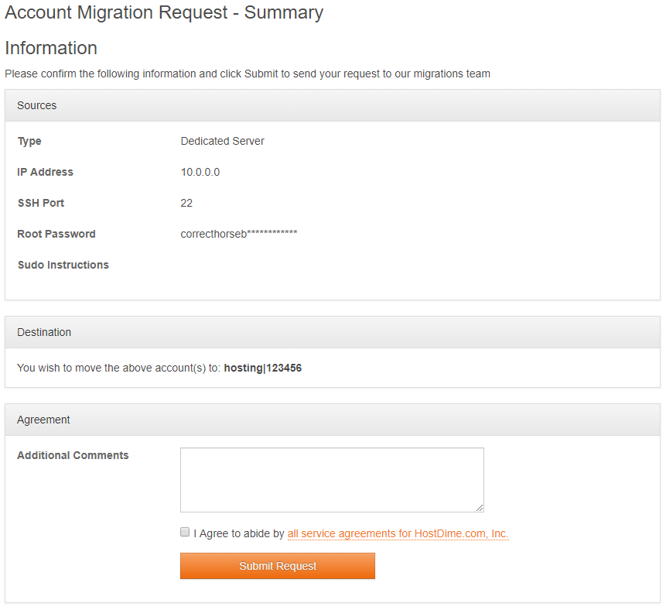Click the Additional Comments label
666x610 pixels.
point(73,455)
